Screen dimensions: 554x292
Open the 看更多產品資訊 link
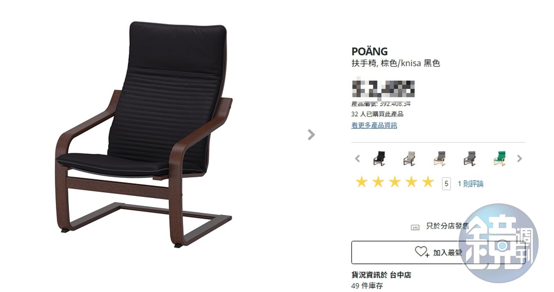tap(374, 125)
